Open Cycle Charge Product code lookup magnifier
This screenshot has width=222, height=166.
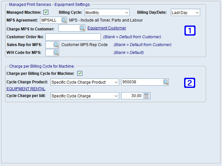point(166,82)
